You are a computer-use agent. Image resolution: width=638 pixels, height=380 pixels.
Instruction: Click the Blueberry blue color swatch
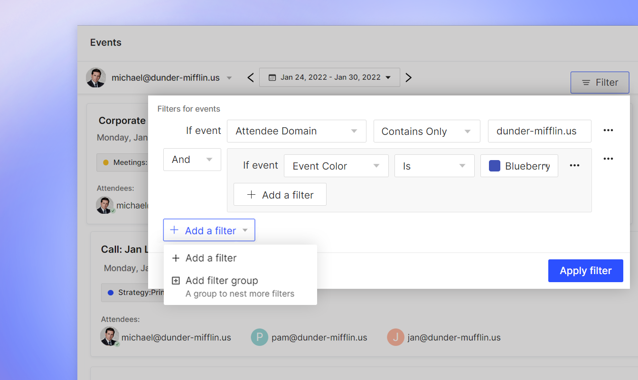[495, 166]
